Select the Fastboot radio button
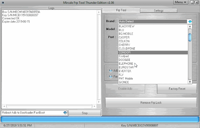This screenshot has height=128, width=200. click(x=111, y=76)
